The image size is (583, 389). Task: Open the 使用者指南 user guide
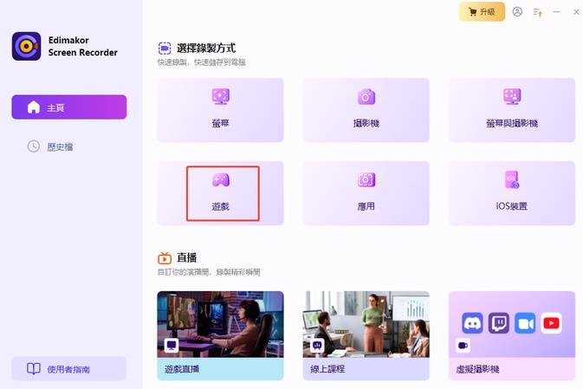(x=69, y=368)
